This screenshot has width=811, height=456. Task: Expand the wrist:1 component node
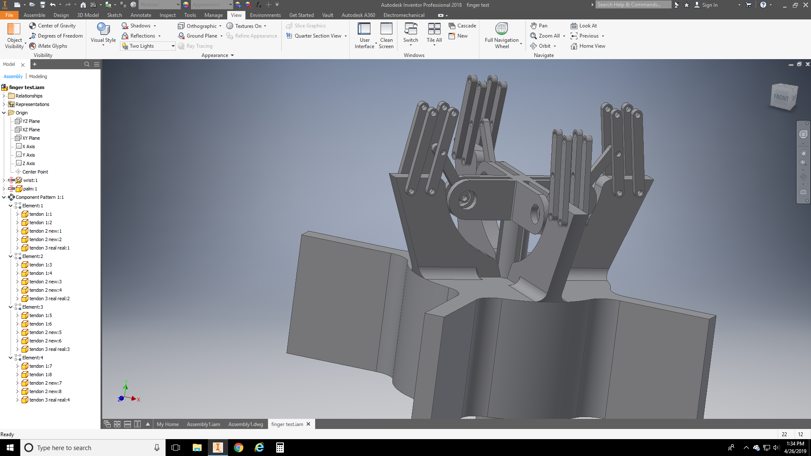tap(4, 180)
